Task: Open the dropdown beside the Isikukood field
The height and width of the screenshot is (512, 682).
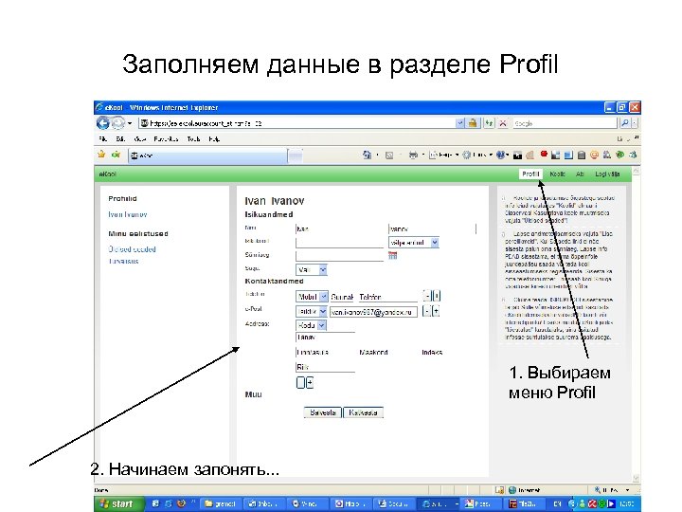Action: 414,243
